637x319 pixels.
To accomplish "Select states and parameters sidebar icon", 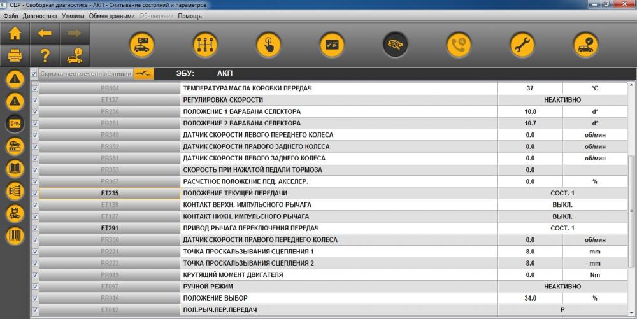I will pyautogui.click(x=15, y=124).
